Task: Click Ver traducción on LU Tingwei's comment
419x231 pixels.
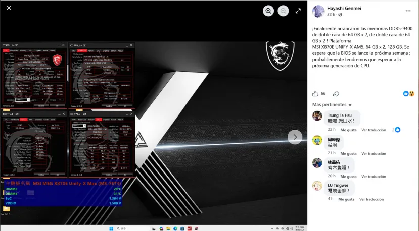Action: [x=371, y=199]
